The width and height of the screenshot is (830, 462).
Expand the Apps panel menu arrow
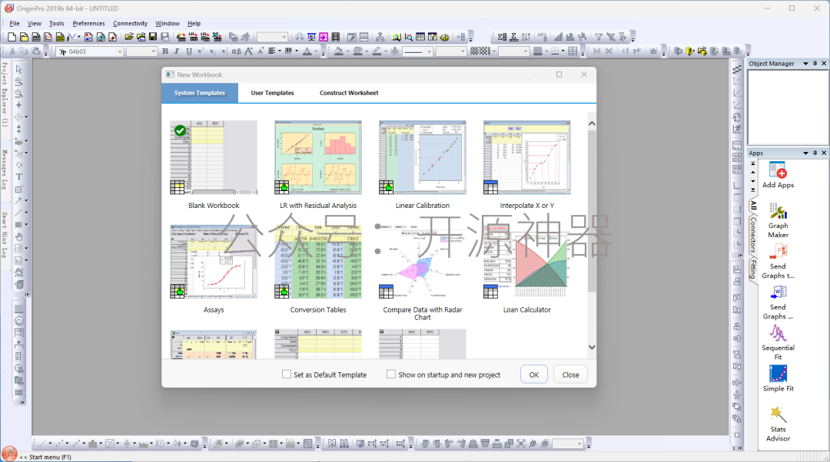[805, 153]
